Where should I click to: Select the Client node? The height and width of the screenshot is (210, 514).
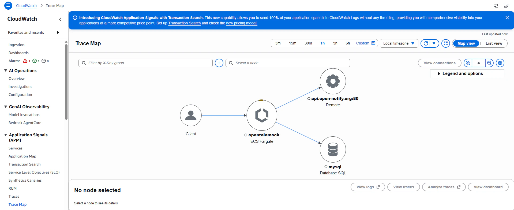(191, 115)
